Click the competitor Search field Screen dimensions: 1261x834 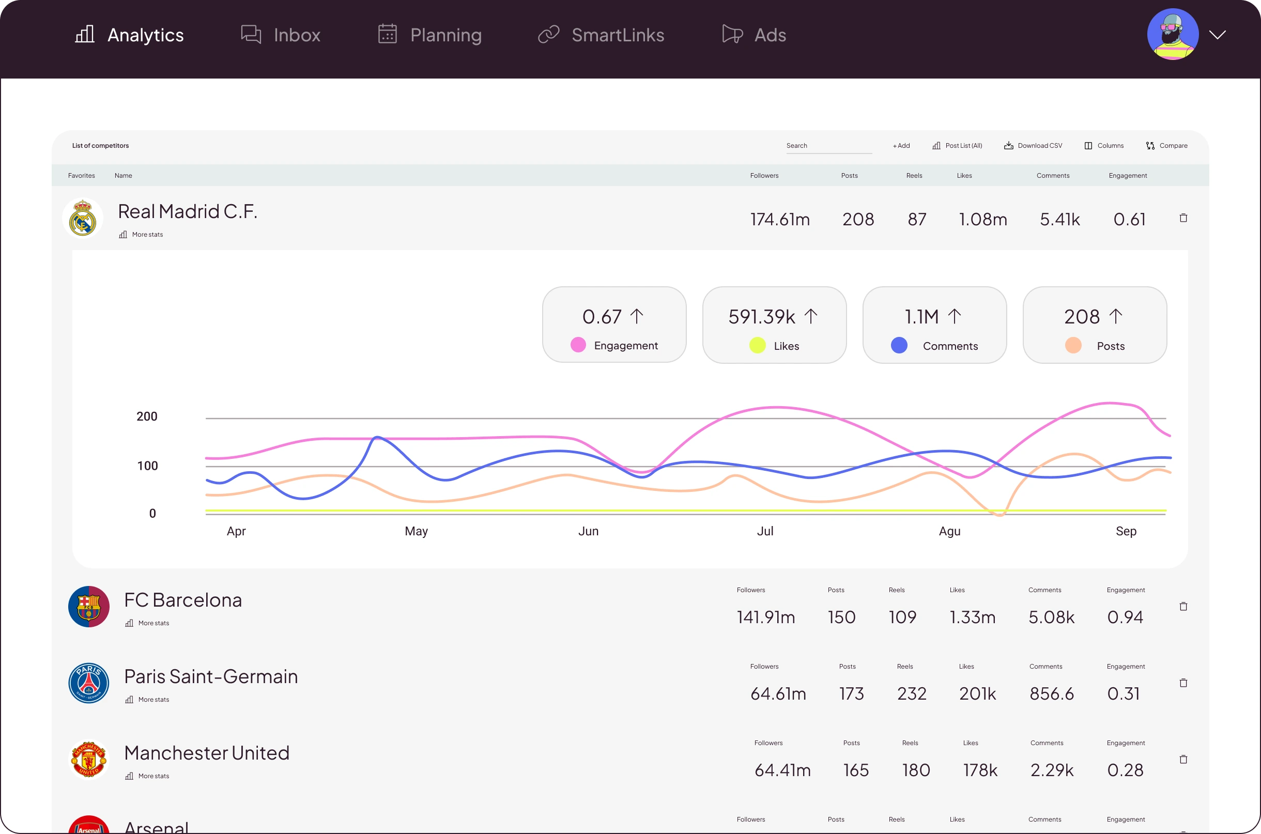coord(828,146)
